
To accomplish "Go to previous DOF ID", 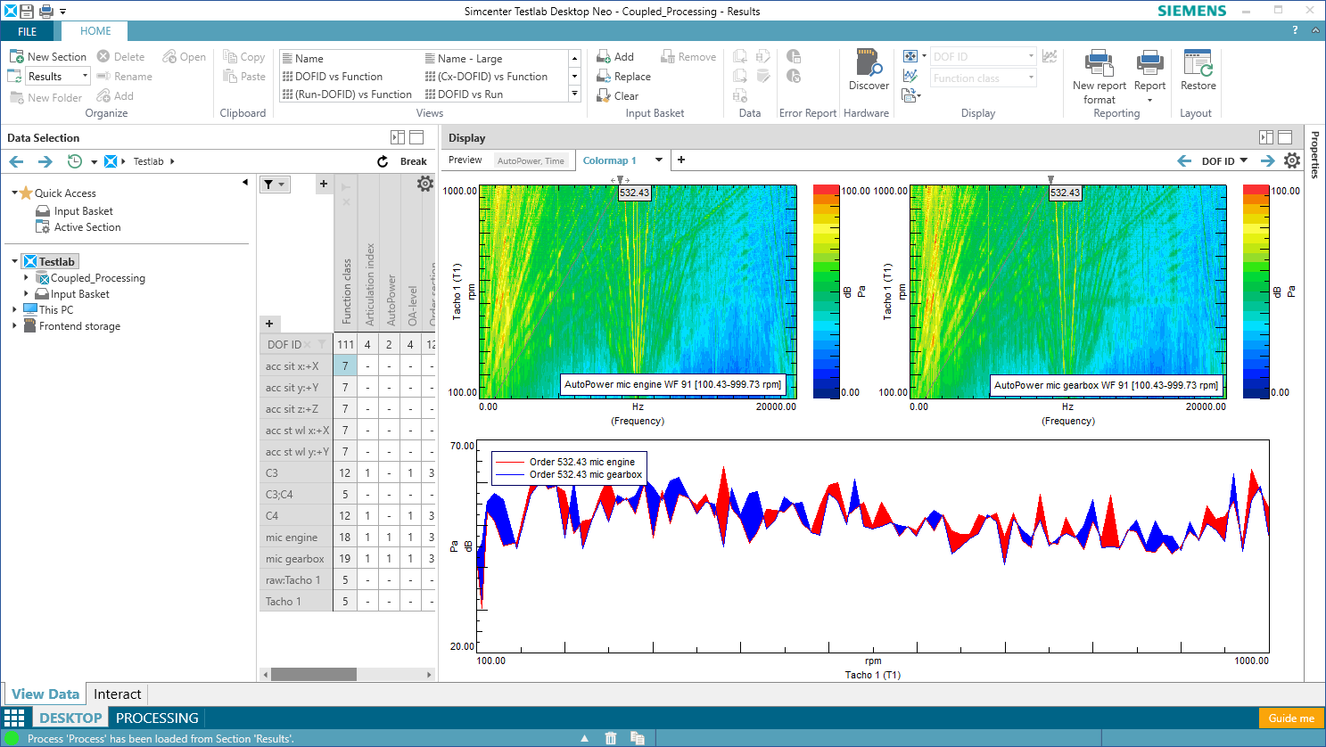I will 1184,160.
